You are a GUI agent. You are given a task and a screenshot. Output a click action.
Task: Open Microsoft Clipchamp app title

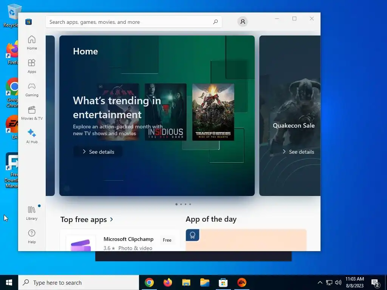click(x=128, y=239)
